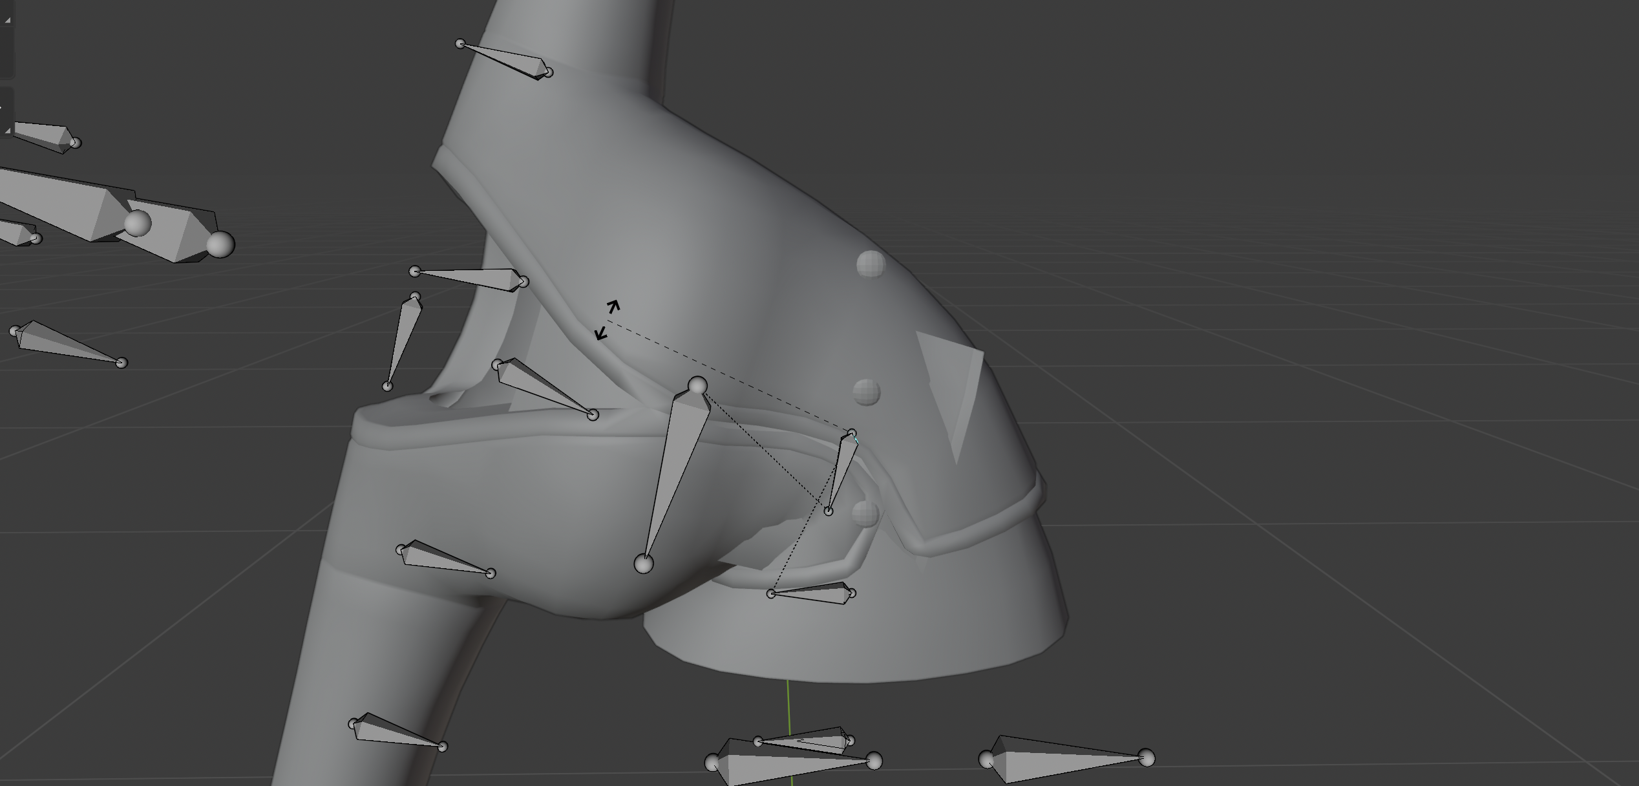Click the middle round coat button
The height and width of the screenshot is (786, 1639).
coord(867,392)
